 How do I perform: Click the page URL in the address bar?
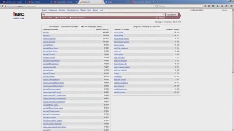pos(22,6)
